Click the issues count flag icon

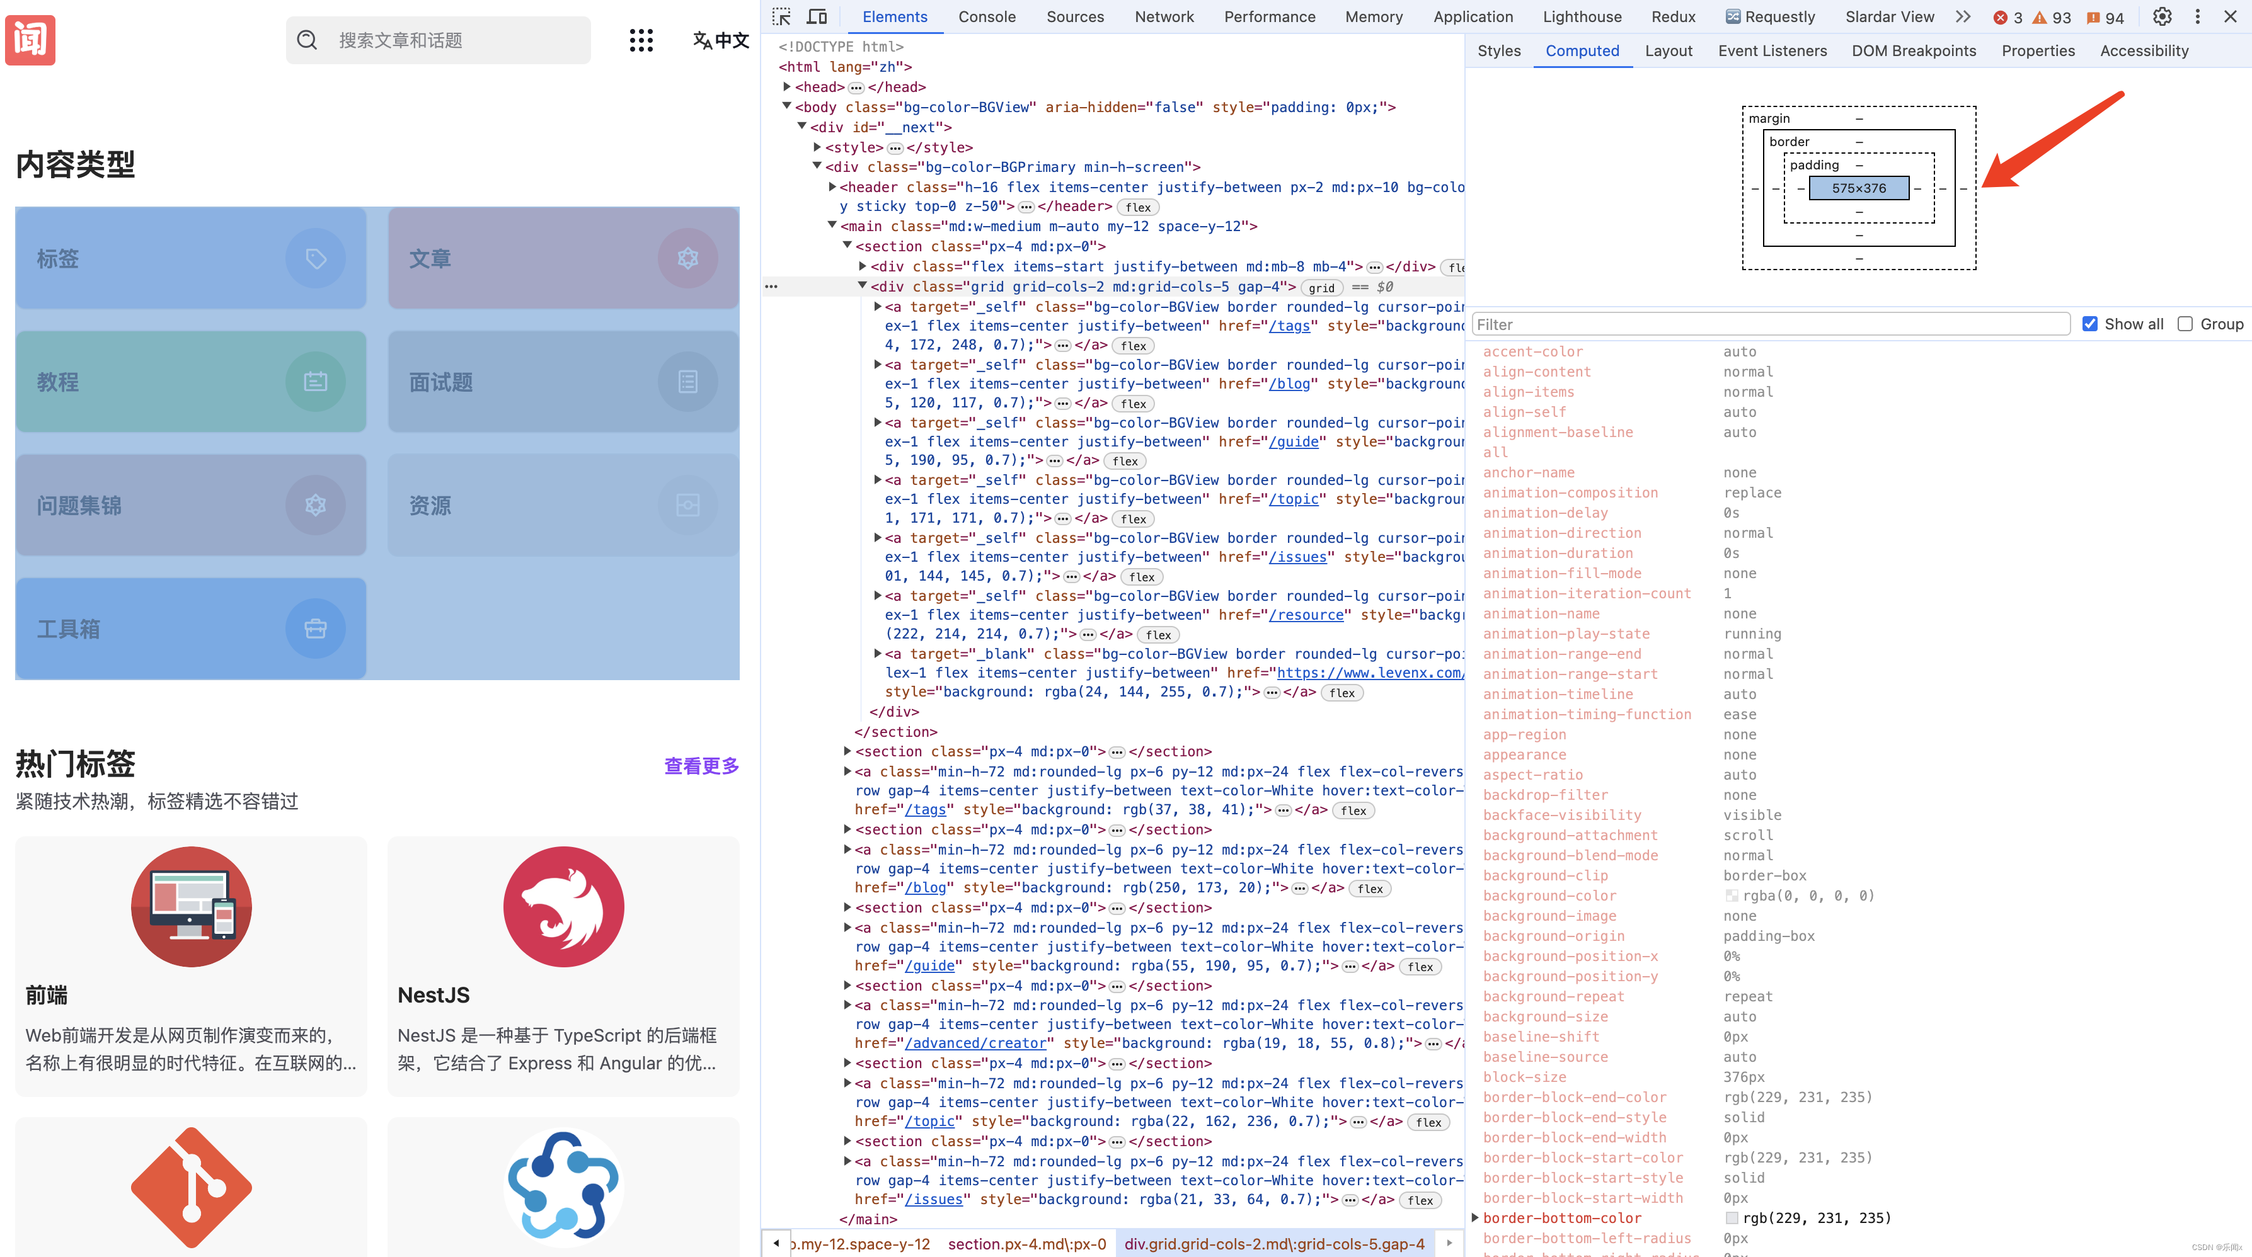(2093, 18)
